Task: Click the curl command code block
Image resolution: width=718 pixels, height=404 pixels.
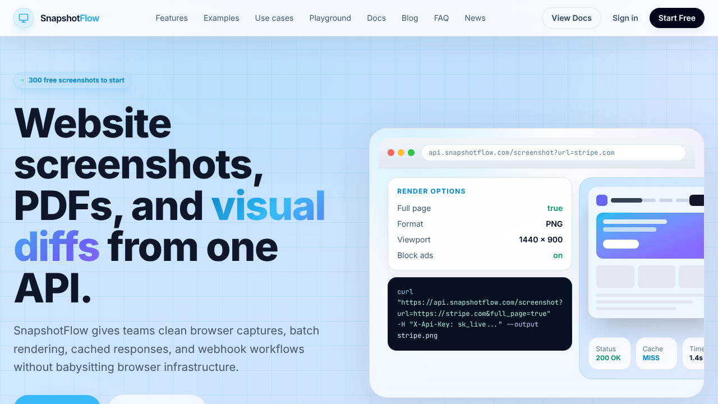Action: pos(480,314)
